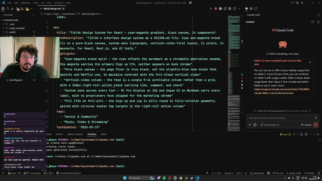
Task: Switch to the DEBUG CONSOLE panel tab
Action: (x=75, y=134)
